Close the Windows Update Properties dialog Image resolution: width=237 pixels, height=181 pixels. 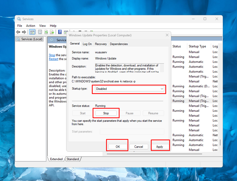[x=167, y=35]
